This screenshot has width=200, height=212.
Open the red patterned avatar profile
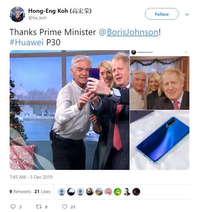pyautogui.click(x=108, y=192)
